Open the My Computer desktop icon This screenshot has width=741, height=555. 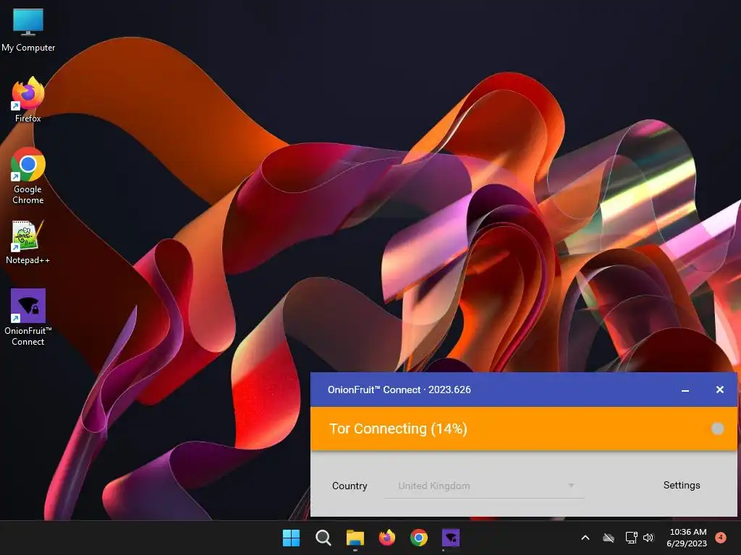(28, 30)
